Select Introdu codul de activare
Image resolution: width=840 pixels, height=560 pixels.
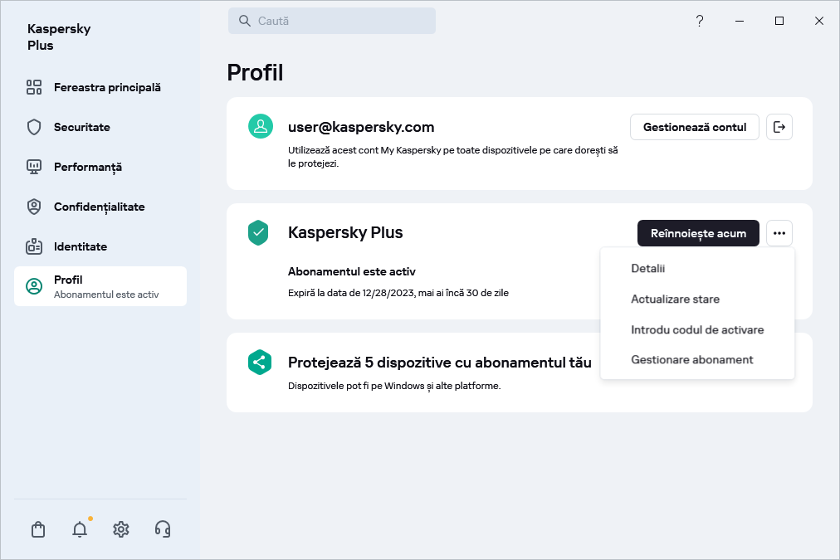697,329
